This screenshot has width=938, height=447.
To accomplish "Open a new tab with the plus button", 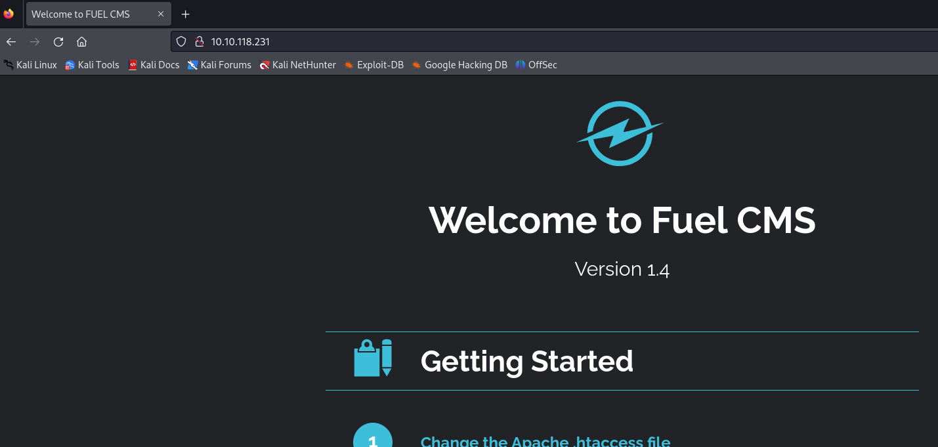I will (186, 14).
